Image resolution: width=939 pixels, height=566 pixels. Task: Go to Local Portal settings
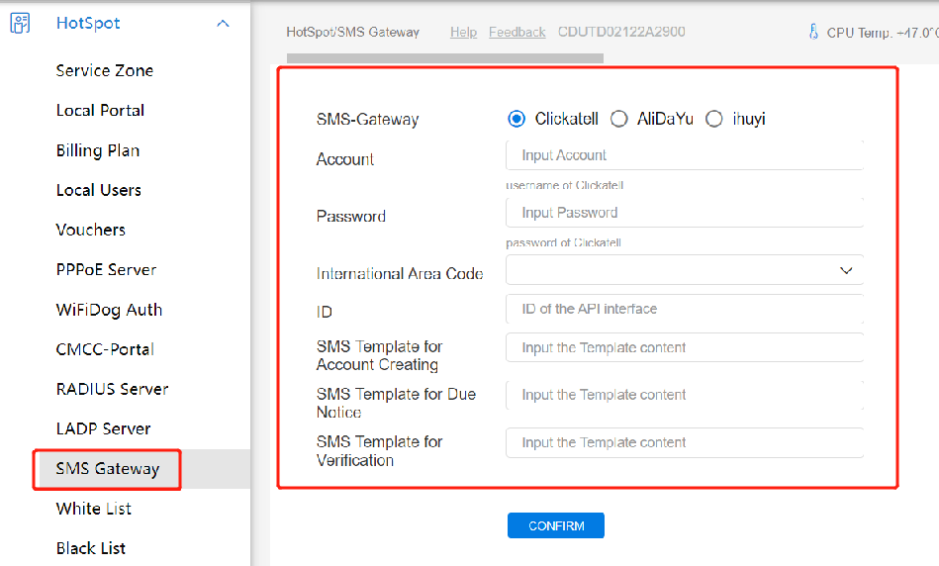100,110
